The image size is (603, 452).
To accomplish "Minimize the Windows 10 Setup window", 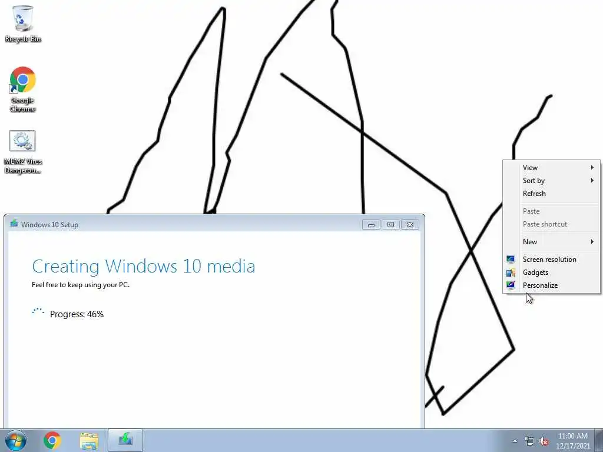I will pos(371,224).
